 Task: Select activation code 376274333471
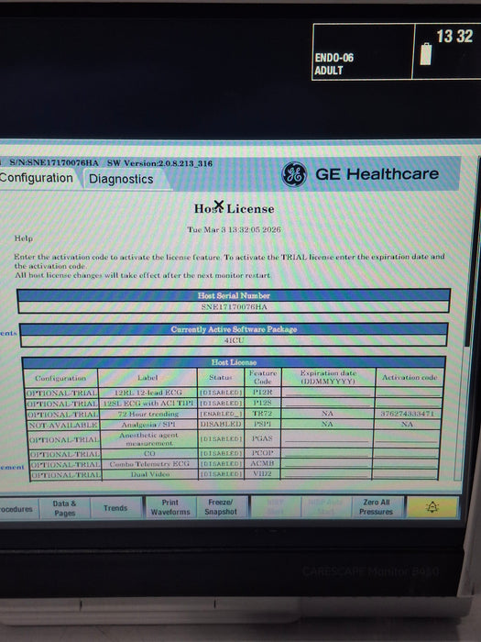(x=407, y=414)
